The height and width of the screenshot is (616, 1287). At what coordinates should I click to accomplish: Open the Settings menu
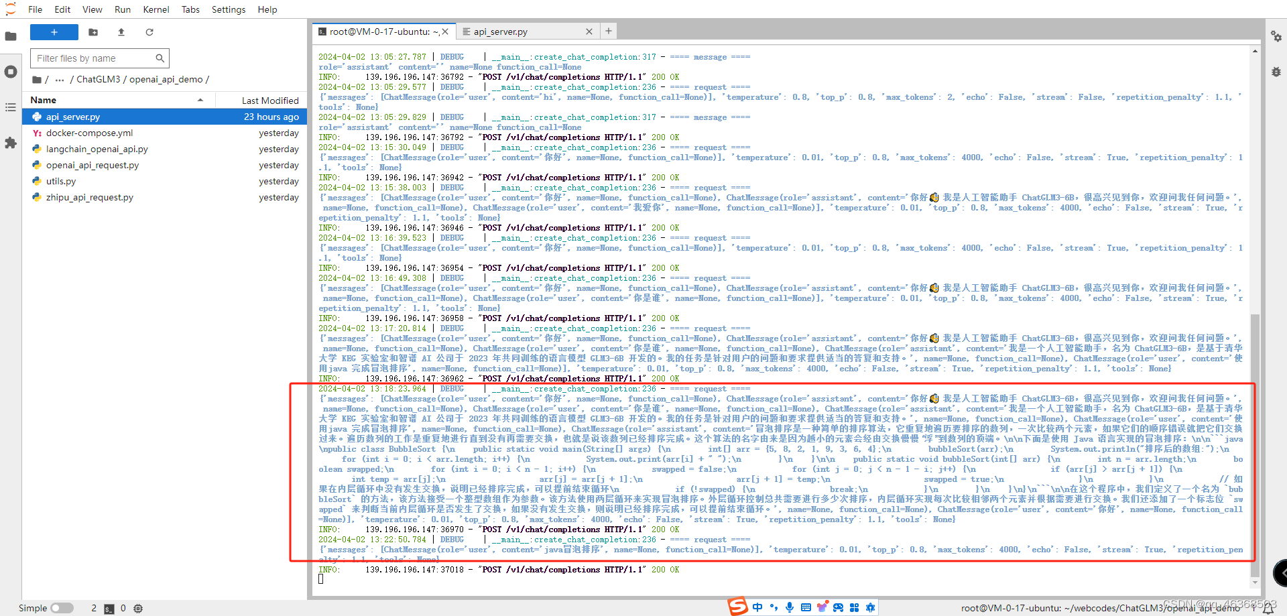(229, 9)
